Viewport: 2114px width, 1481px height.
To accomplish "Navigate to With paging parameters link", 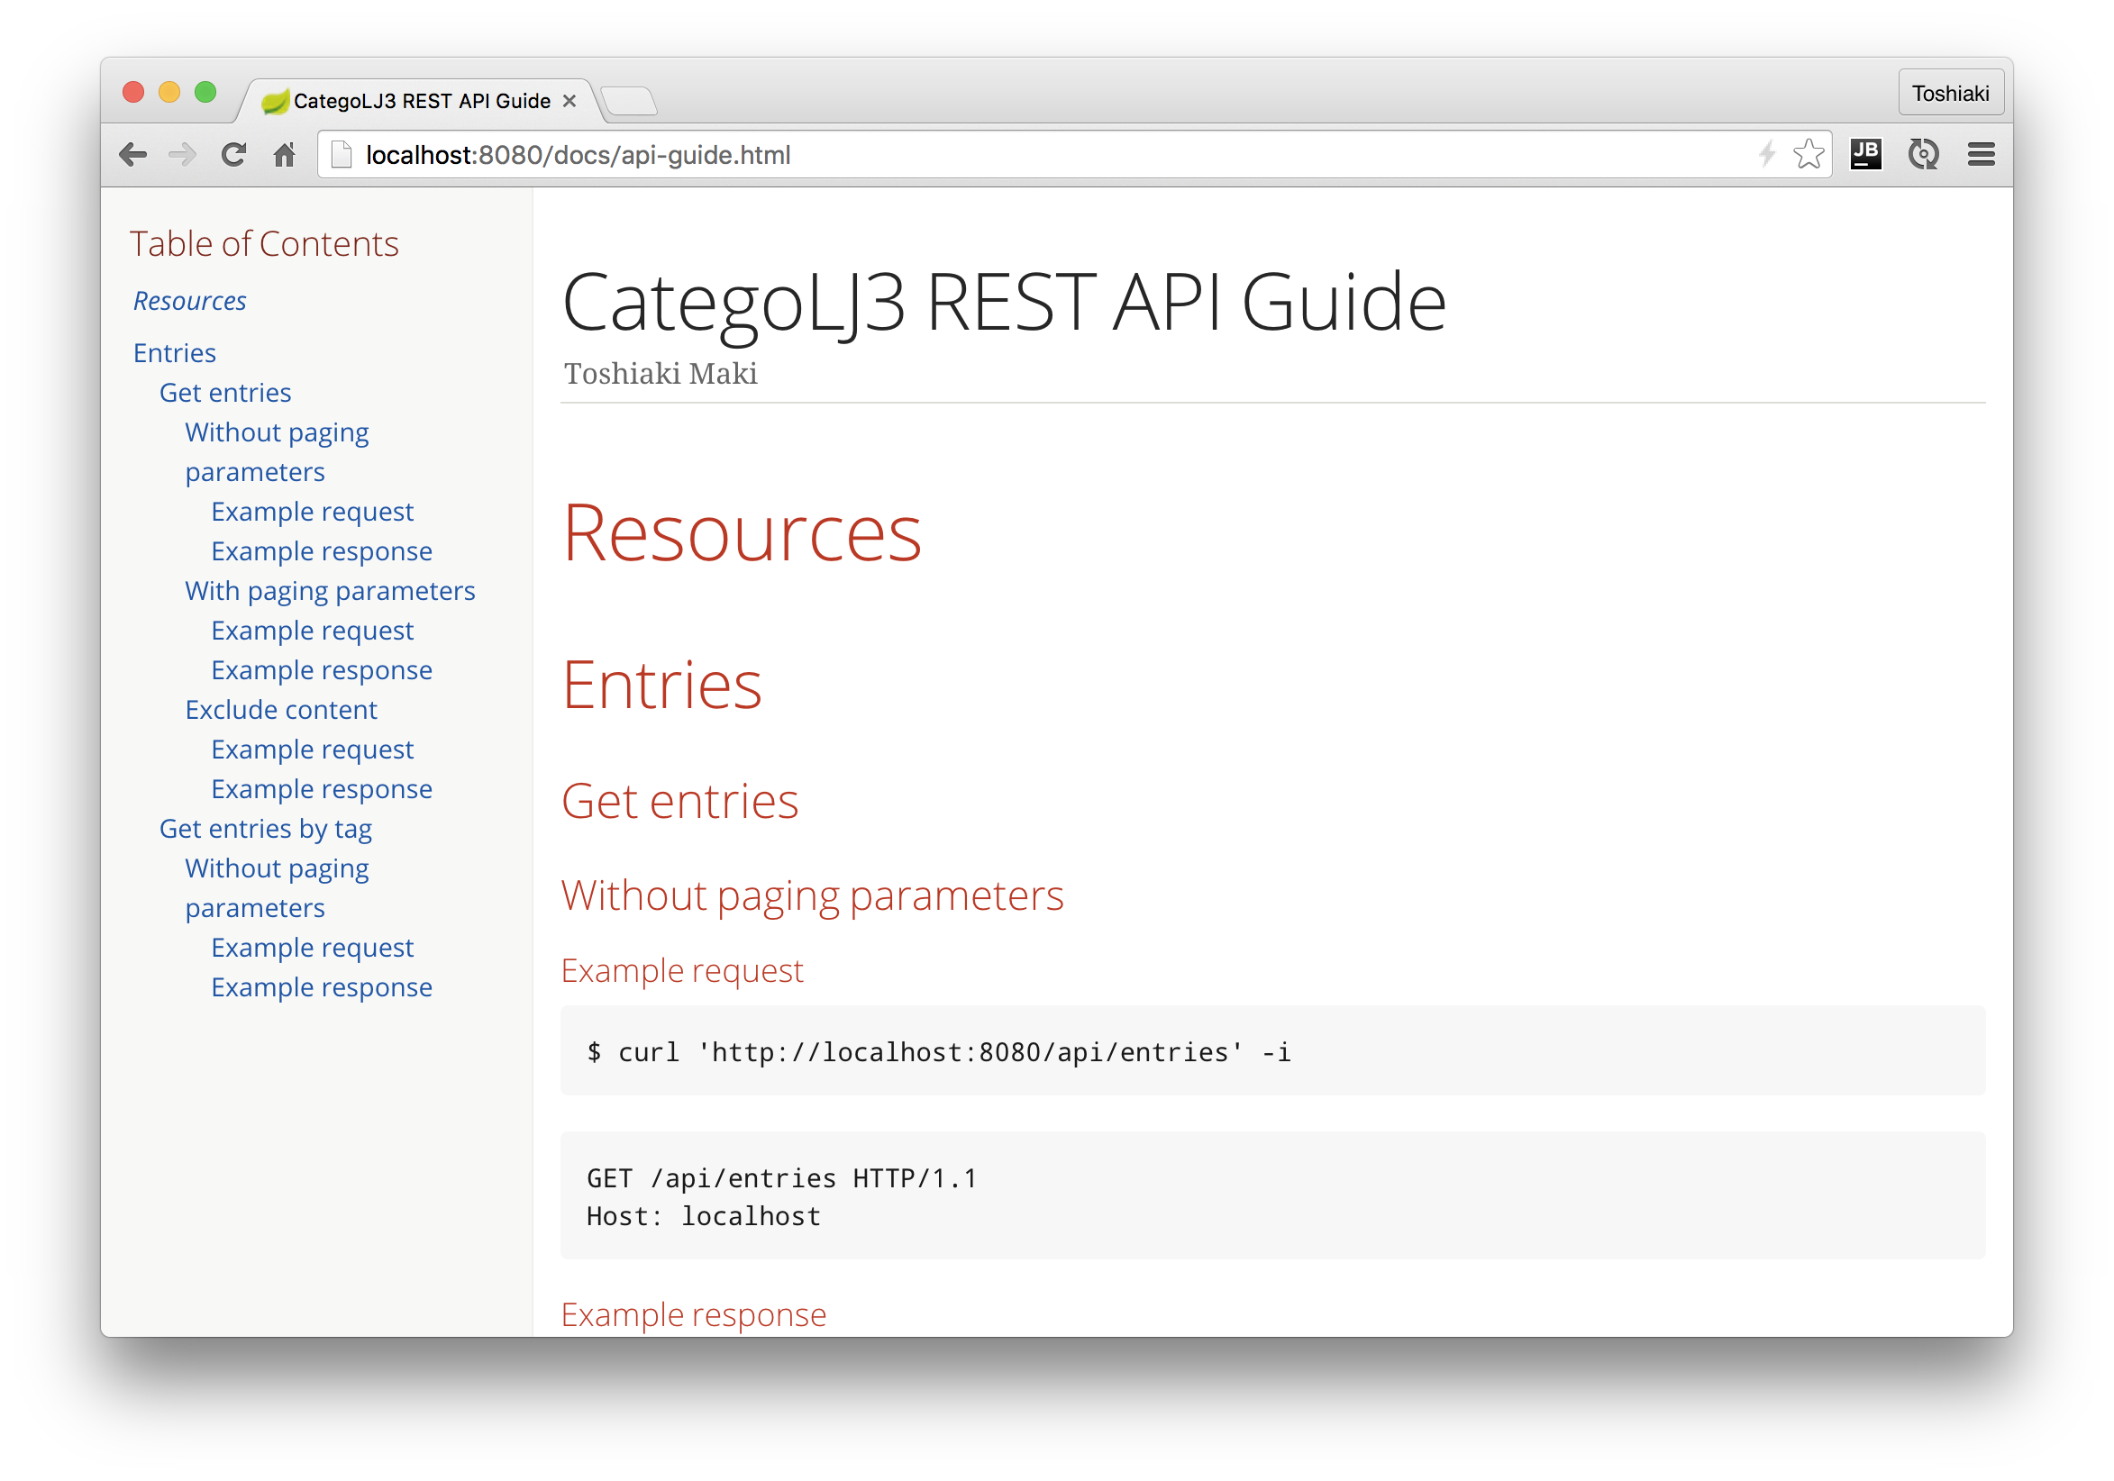I will (x=330, y=591).
